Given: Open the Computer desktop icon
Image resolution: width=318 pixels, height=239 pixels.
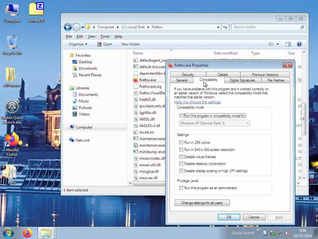Looking at the screenshot, I should tap(12, 12).
